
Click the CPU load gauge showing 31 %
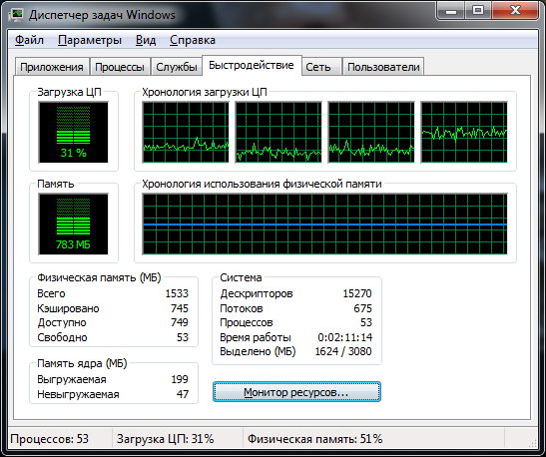point(73,133)
